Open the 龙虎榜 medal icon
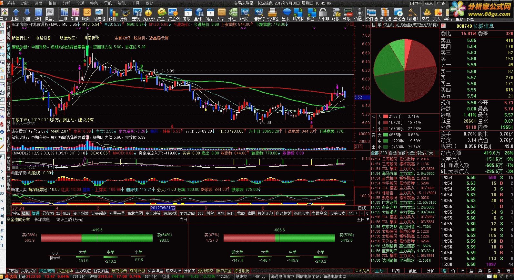The width and height of the screenshot is (514, 280). point(149,14)
